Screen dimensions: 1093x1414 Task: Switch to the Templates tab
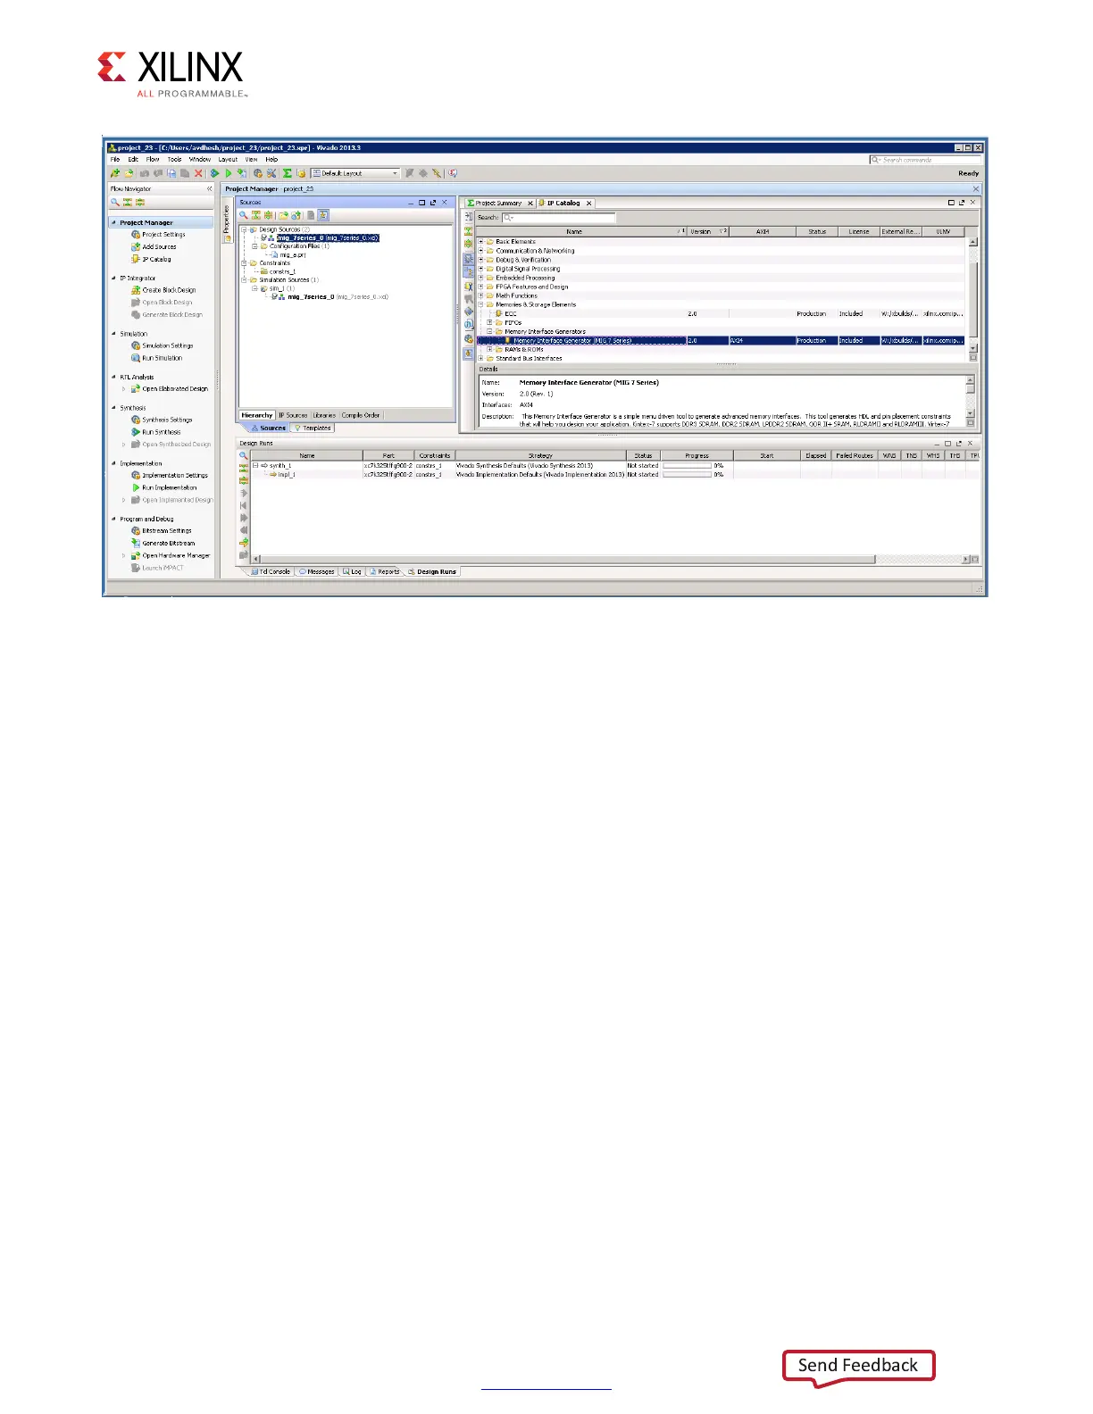coord(313,428)
